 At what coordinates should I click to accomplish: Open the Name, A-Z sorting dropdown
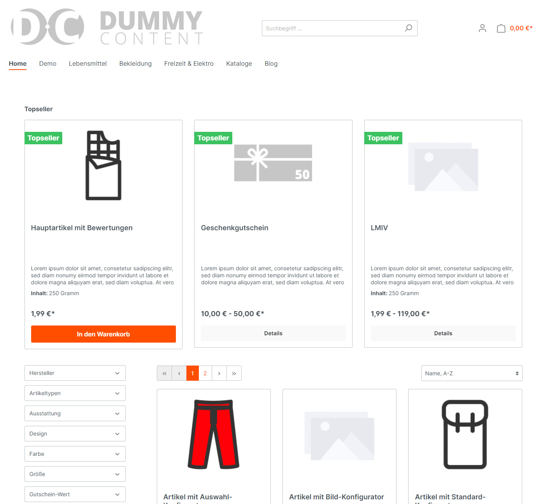coord(471,373)
